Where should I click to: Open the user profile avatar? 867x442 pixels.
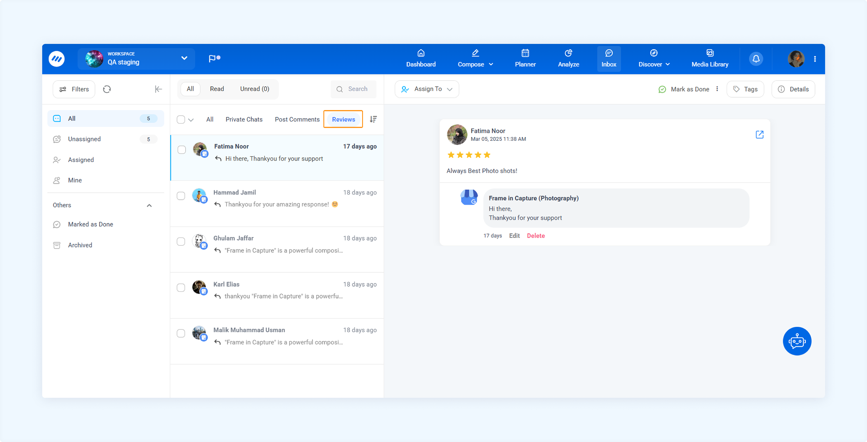coord(796,59)
